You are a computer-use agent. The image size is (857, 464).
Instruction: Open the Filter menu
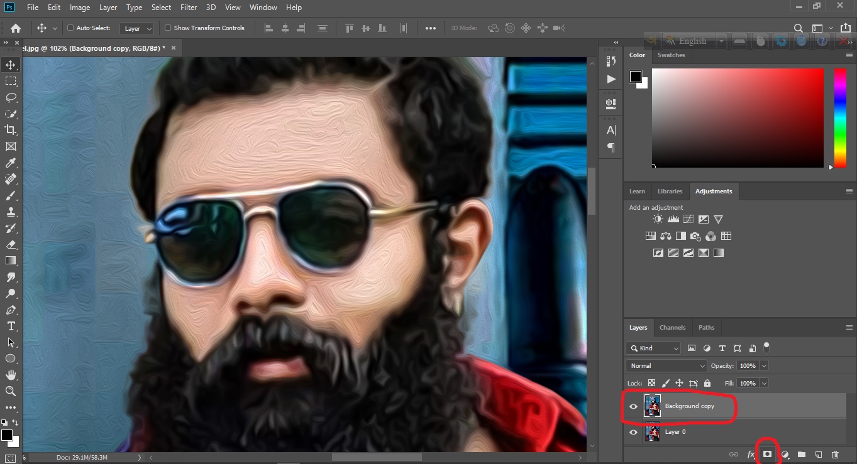point(189,8)
